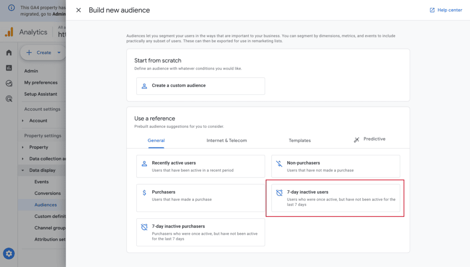The image size is (470, 267).
Task: Click the Predictive magic wand icon
Action: tap(356, 140)
